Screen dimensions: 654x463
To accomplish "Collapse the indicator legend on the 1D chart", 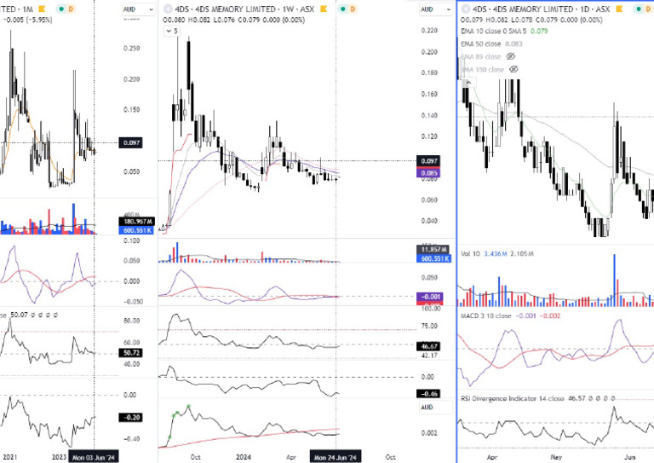I will point(468,83).
